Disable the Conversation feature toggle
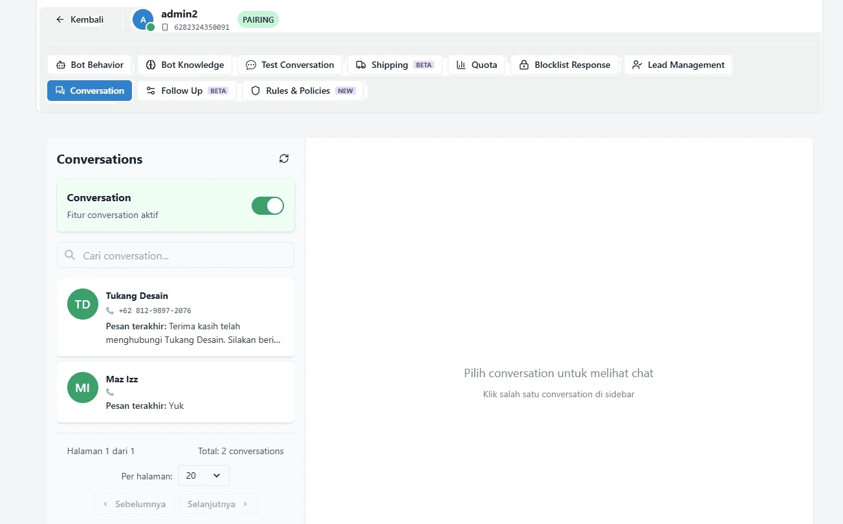Image resolution: width=843 pixels, height=524 pixels. (268, 206)
